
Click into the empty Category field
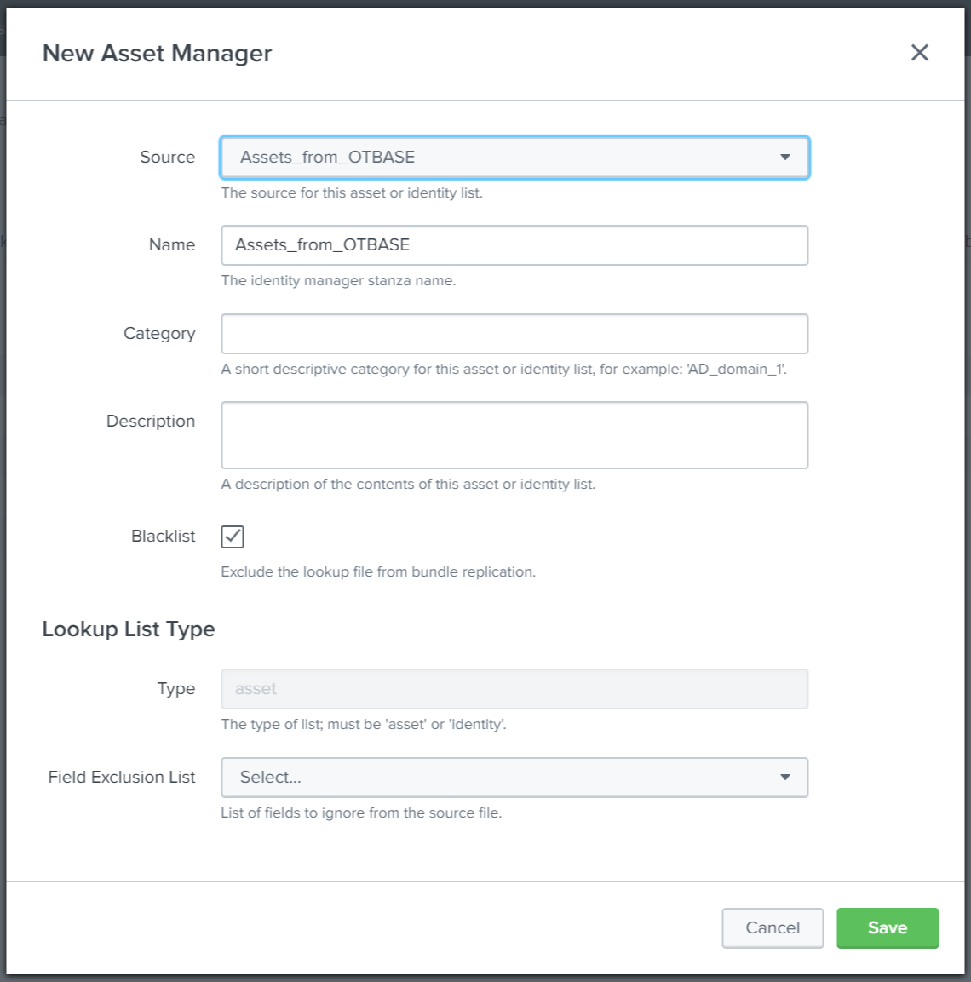[x=514, y=334]
